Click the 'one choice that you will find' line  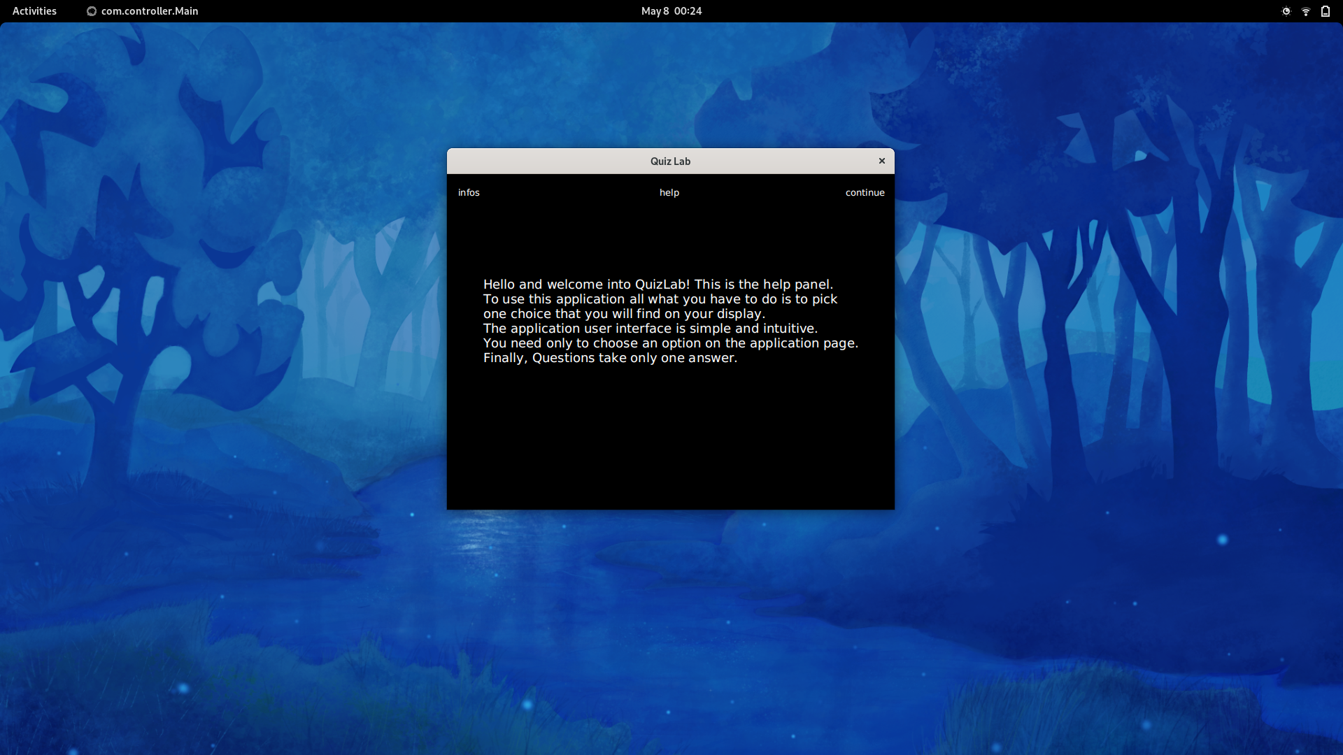click(624, 314)
